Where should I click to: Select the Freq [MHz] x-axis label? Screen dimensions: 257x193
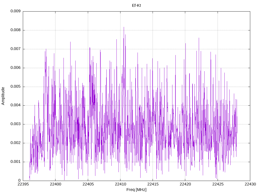(136, 190)
